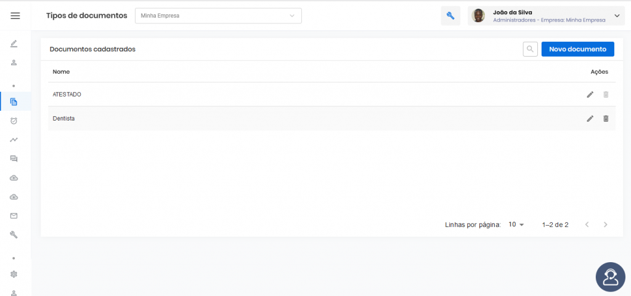
Task: Click the cloud upload icon
Action: click(14, 178)
